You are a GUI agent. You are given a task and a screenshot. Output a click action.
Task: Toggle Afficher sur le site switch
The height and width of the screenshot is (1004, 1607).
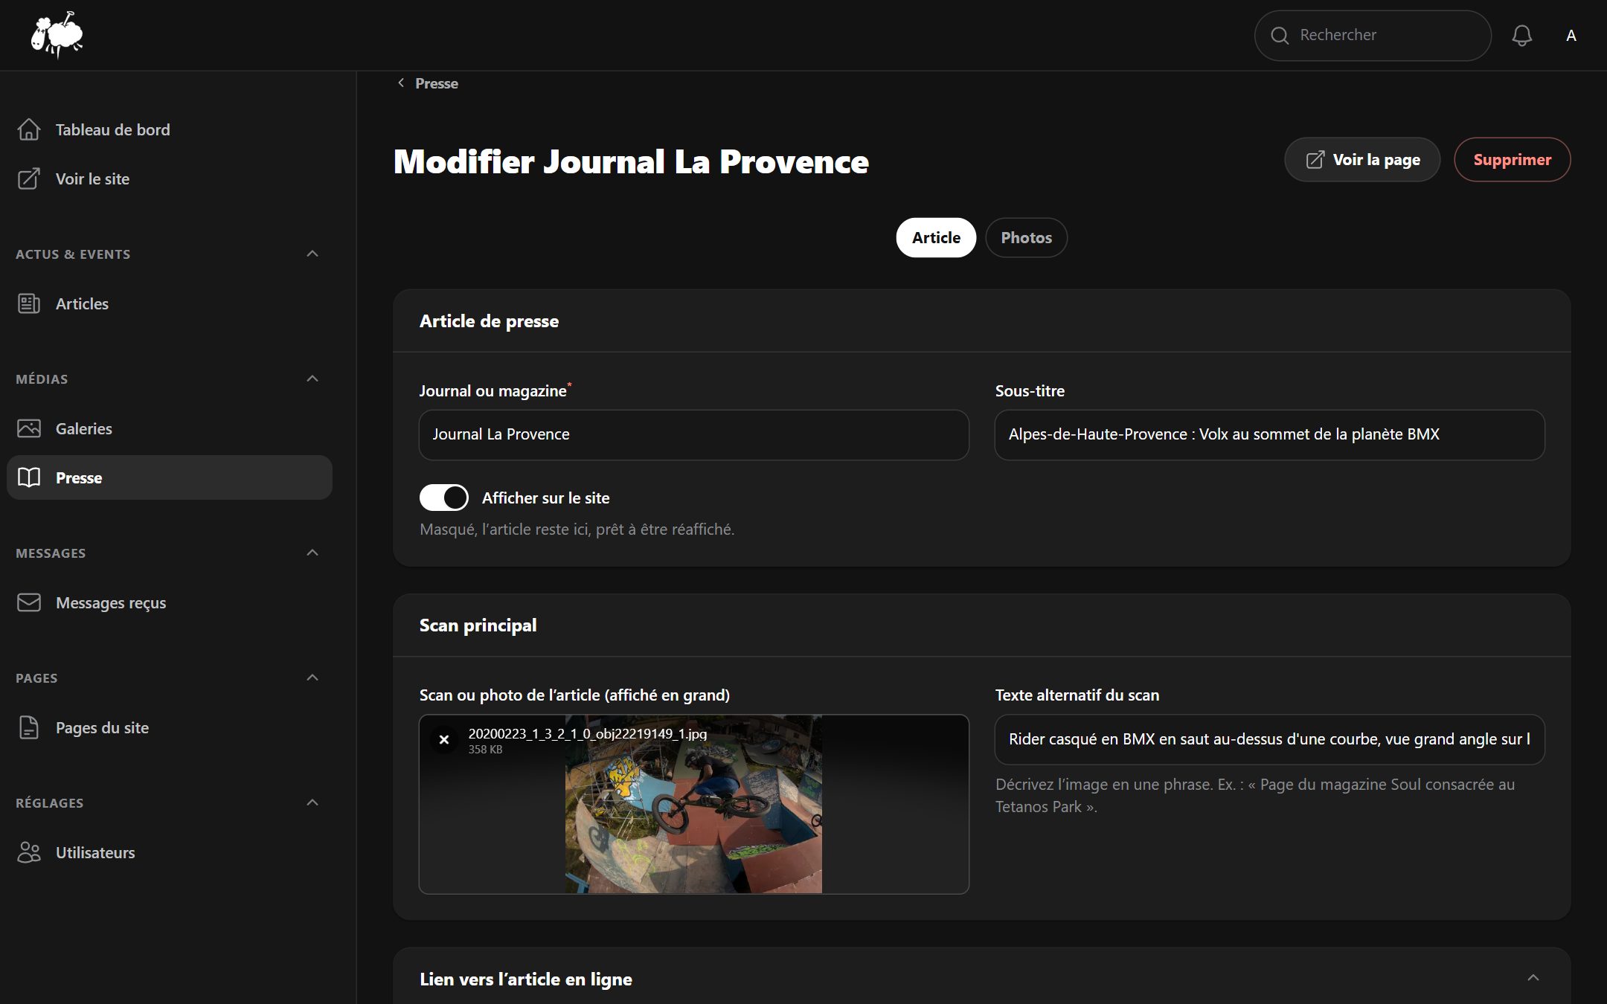[444, 498]
